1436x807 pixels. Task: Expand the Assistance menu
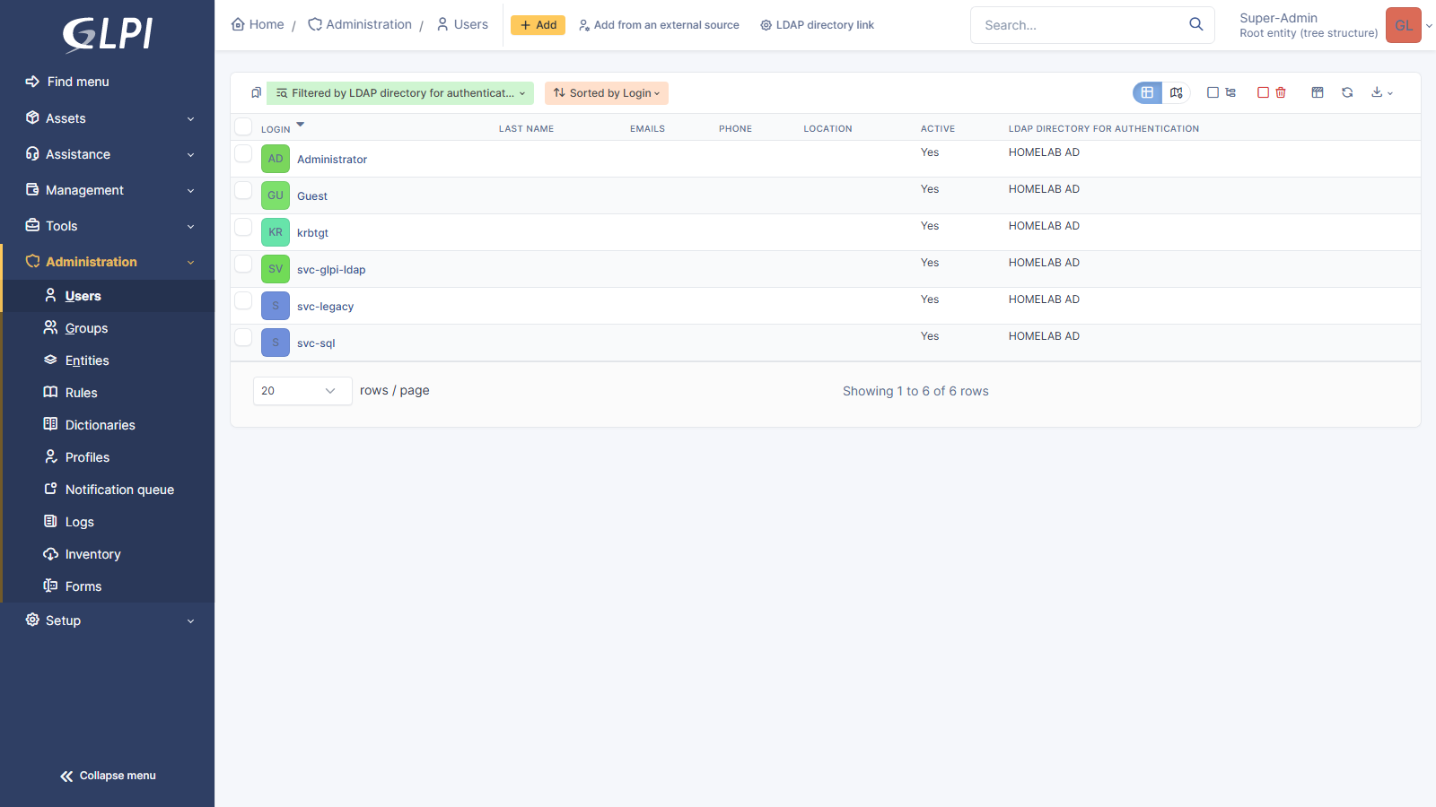point(108,154)
